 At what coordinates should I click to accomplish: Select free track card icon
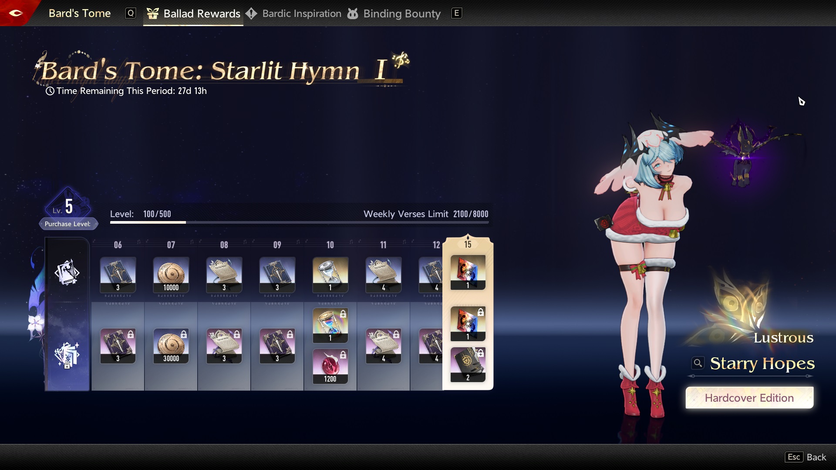pyautogui.click(x=67, y=272)
